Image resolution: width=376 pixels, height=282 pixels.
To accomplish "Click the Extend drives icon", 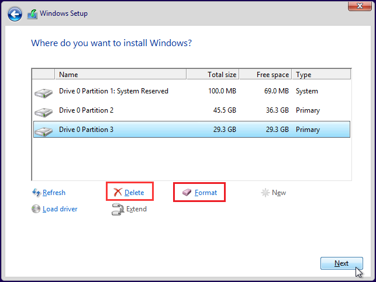I will click(x=118, y=209).
